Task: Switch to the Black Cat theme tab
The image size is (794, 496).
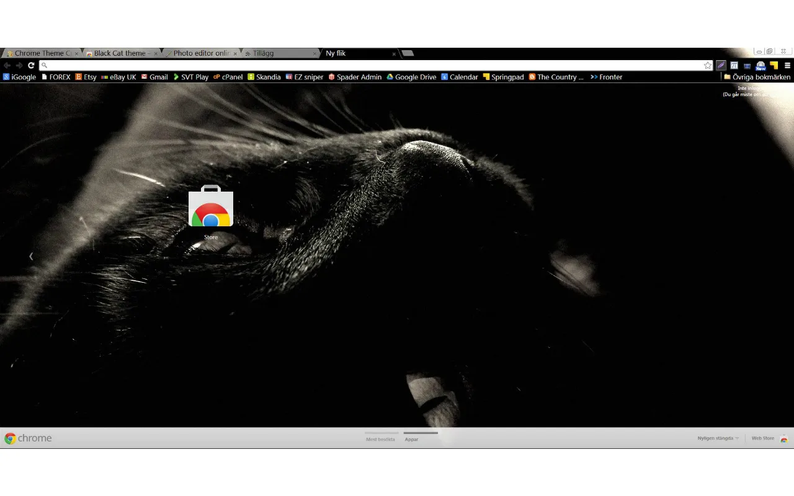Action: tap(122, 53)
